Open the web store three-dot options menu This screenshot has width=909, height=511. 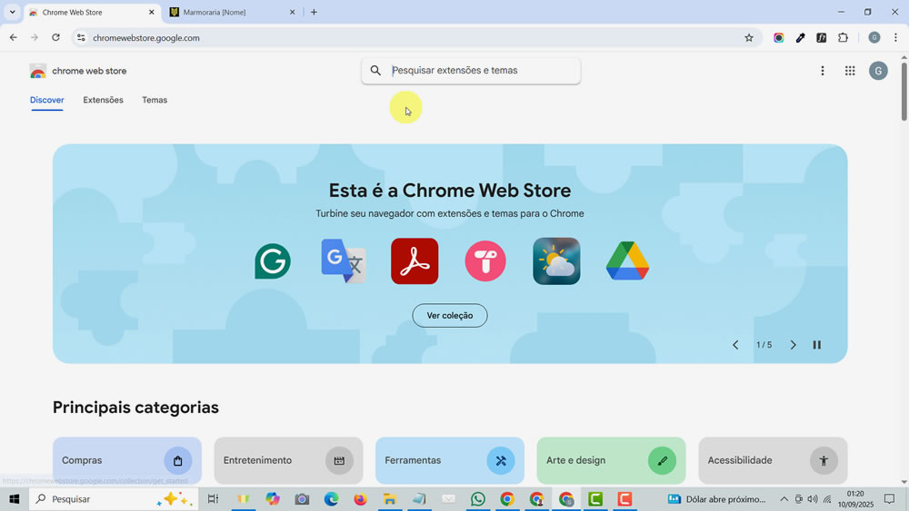[822, 71]
